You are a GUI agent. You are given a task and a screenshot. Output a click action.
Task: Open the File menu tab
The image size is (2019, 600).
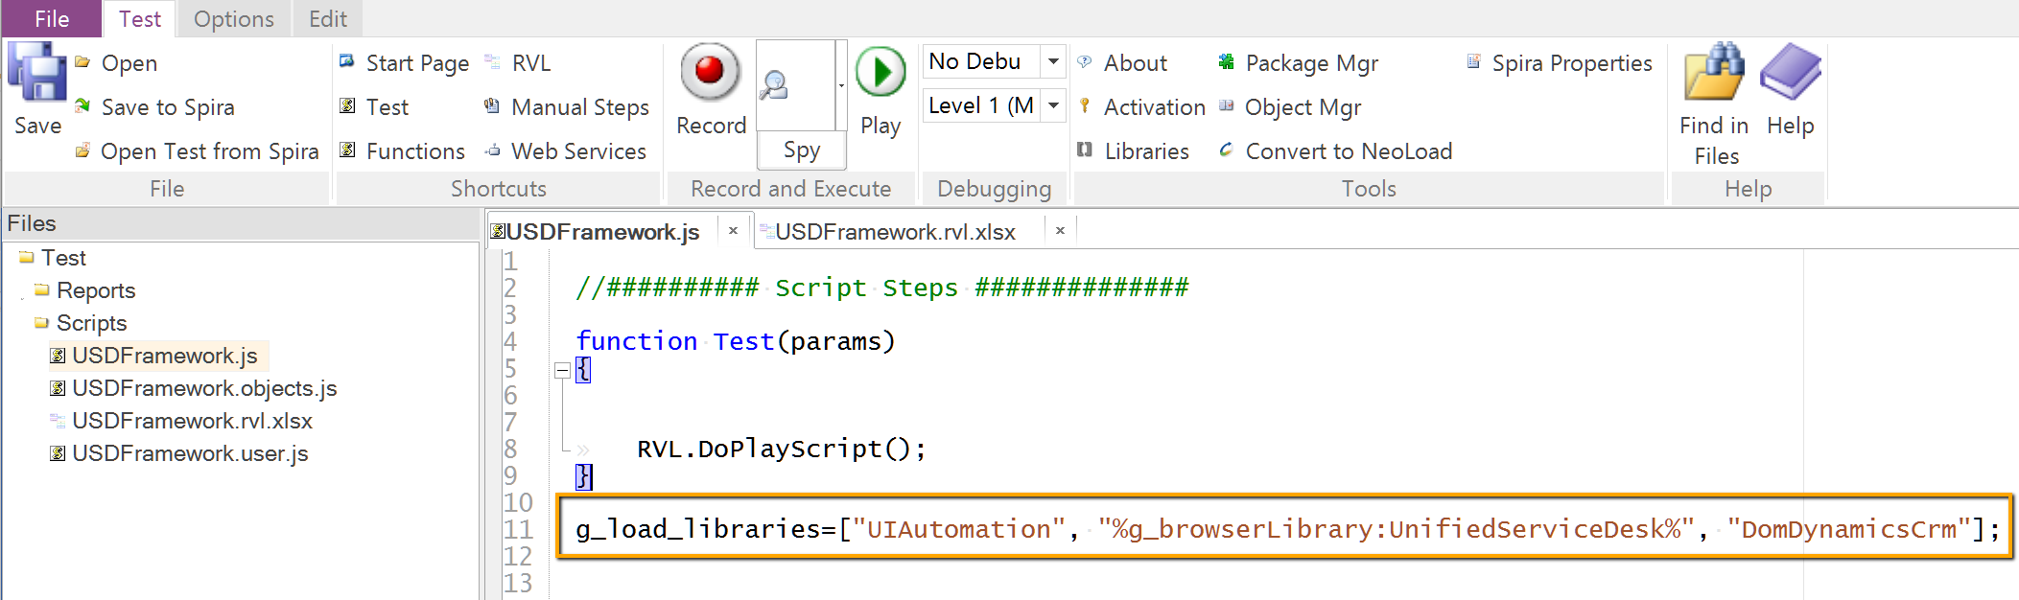pos(51,19)
